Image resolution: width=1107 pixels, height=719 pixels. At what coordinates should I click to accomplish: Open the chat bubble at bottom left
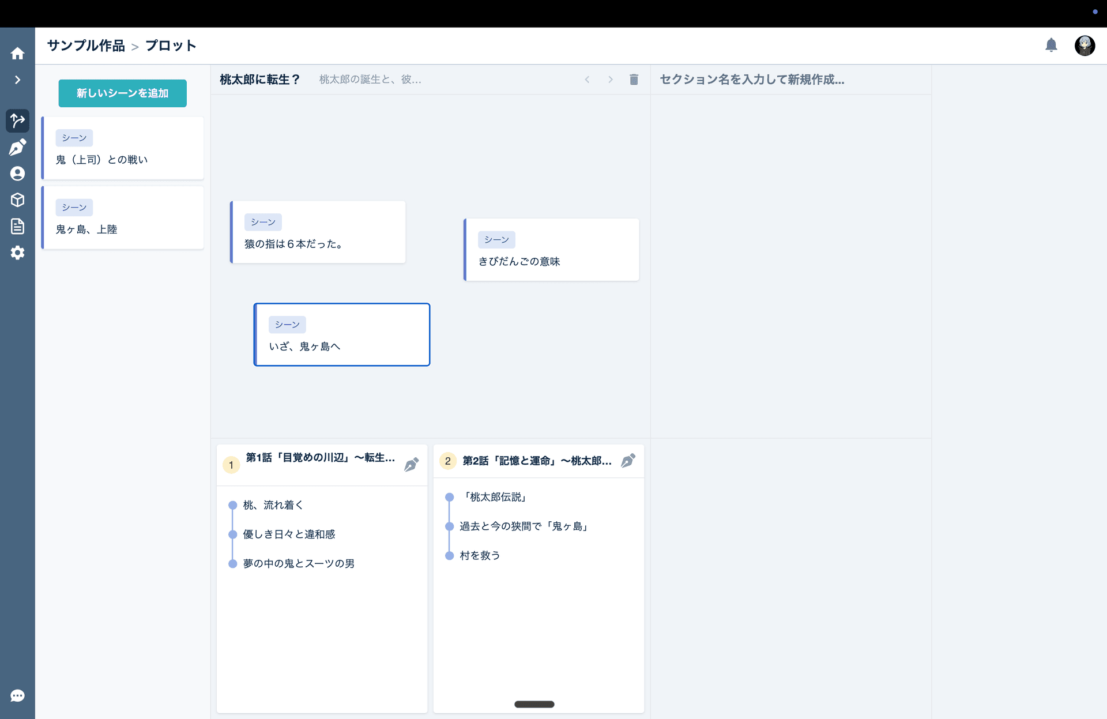17,695
